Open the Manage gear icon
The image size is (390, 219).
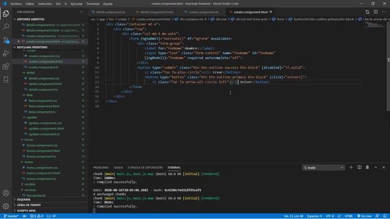(5, 206)
